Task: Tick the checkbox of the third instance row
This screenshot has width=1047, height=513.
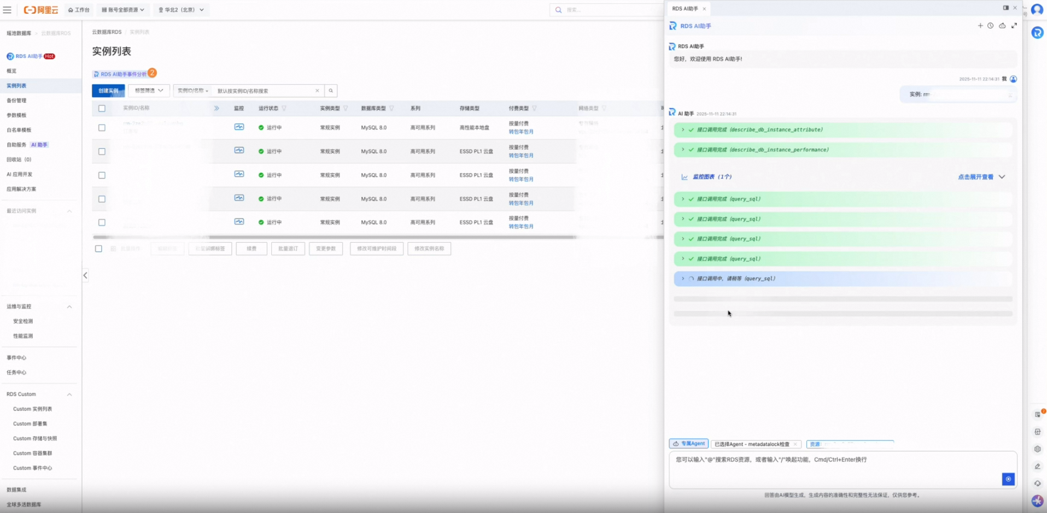Action: [102, 175]
